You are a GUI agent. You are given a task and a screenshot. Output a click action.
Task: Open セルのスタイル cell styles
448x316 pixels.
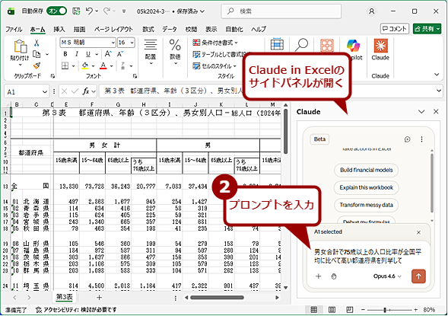(214, 66)
